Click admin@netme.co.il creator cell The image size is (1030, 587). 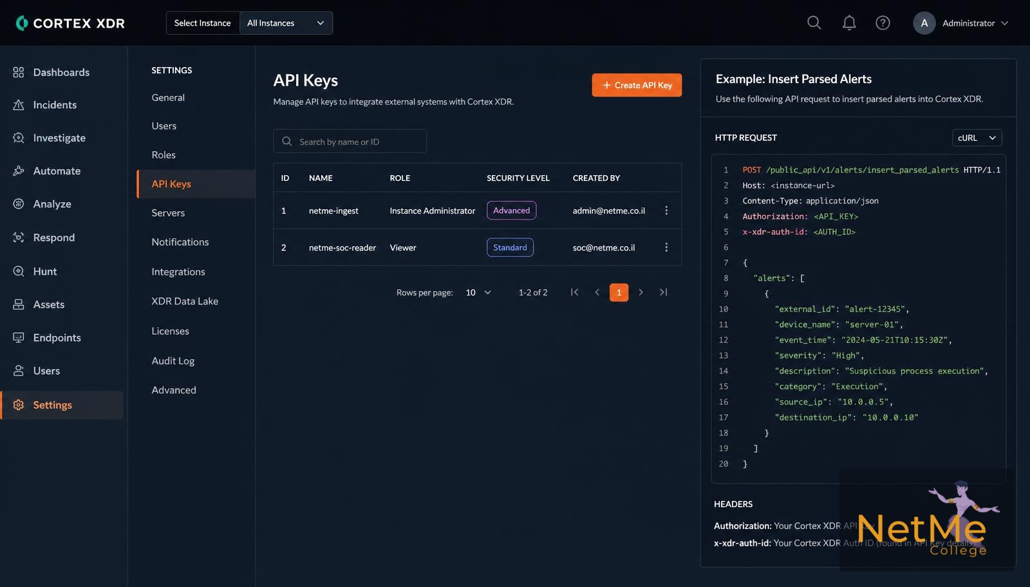click(x=609, y=210)
